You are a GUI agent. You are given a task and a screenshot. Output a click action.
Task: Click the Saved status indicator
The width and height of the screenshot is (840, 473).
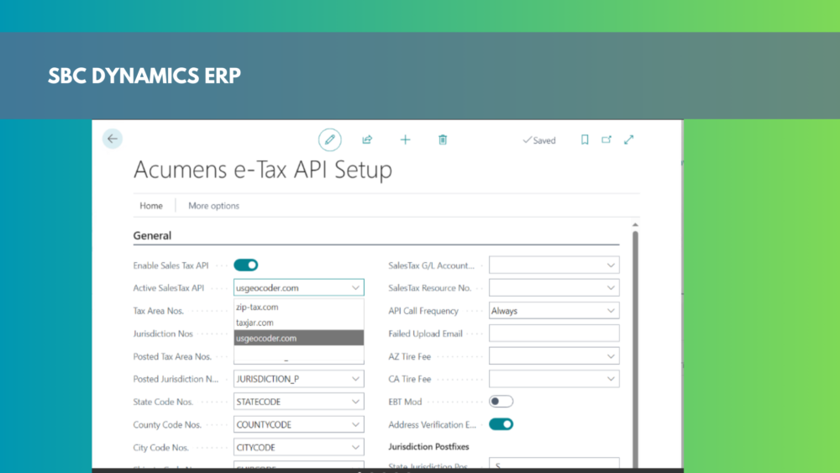click(x=539, y=140)
